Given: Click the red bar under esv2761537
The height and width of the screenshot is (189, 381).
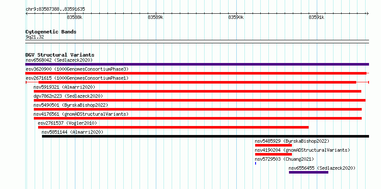Looking at the screenshot, I should pos(173,127).
